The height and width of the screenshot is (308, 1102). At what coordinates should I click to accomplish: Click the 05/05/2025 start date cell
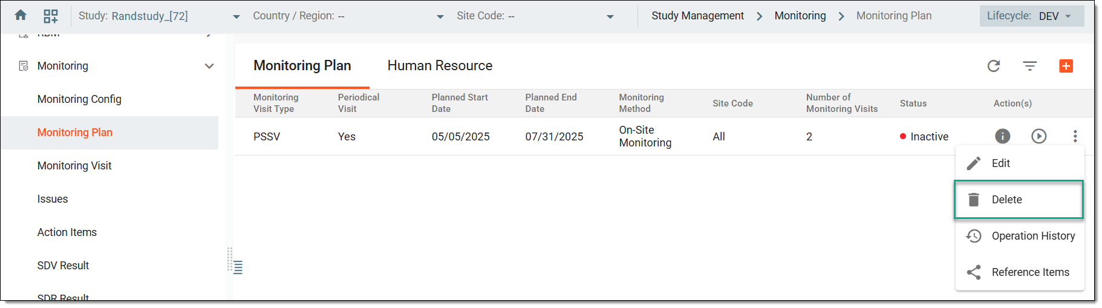tap(461, 137)
